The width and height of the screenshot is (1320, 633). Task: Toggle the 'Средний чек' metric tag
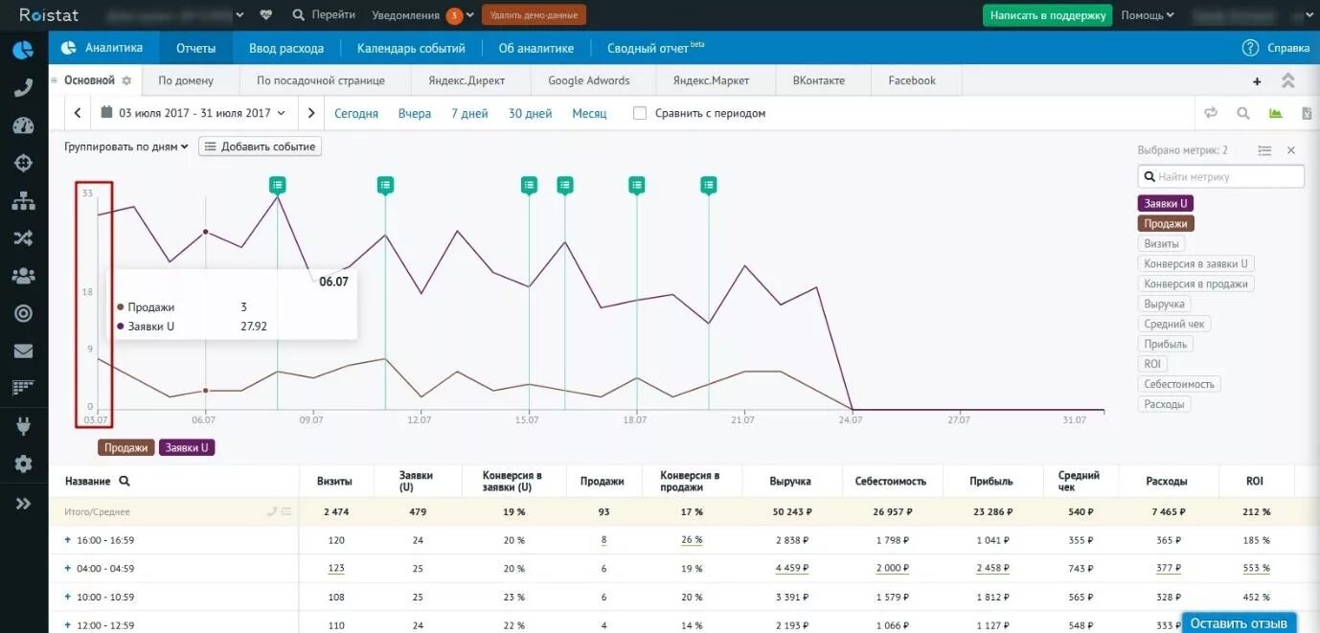pos(1174,324)
